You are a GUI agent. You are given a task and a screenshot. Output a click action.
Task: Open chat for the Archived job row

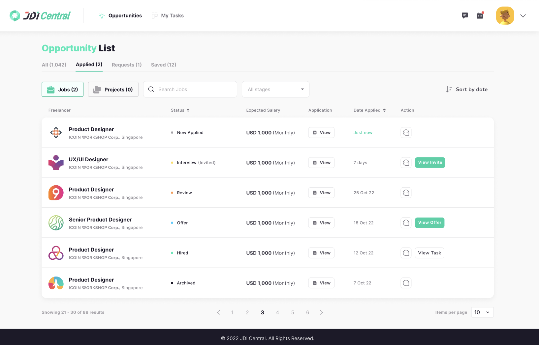tap(406, 283)
